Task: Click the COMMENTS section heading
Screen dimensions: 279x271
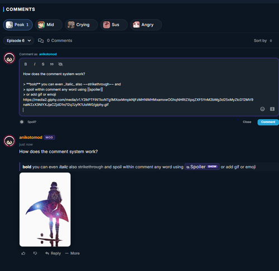Action: pos(21,9)
